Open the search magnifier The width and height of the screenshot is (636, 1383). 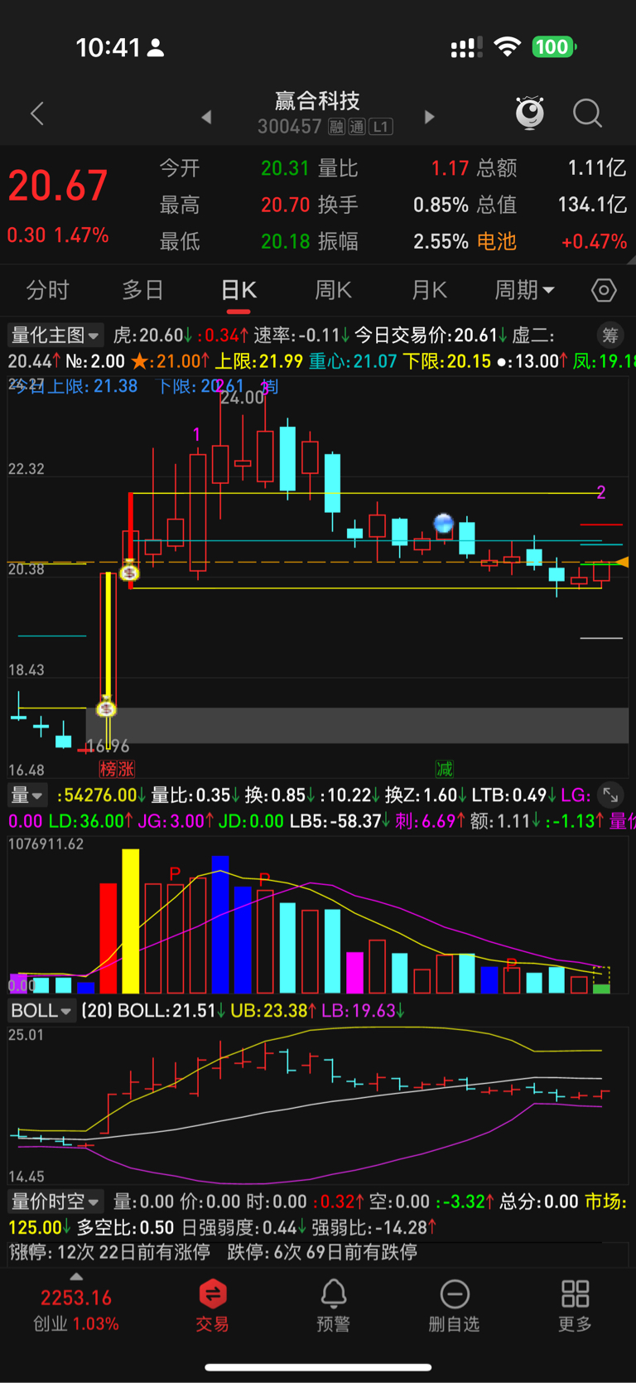(x=587, y=113)
